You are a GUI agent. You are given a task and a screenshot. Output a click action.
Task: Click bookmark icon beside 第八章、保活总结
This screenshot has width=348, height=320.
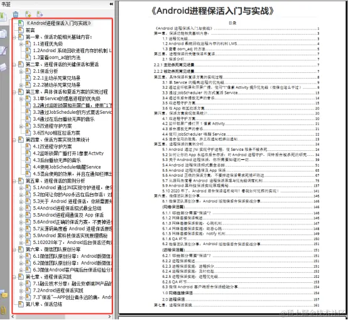tap(21, 304)
